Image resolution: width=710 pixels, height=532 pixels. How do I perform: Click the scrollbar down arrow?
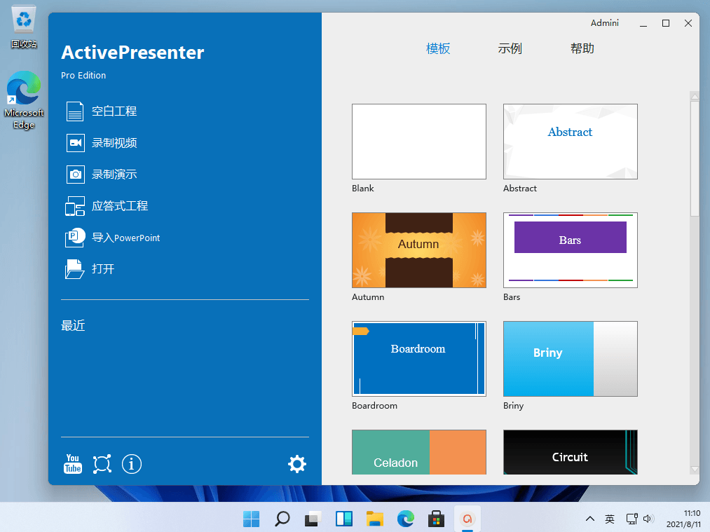[695, 470]
